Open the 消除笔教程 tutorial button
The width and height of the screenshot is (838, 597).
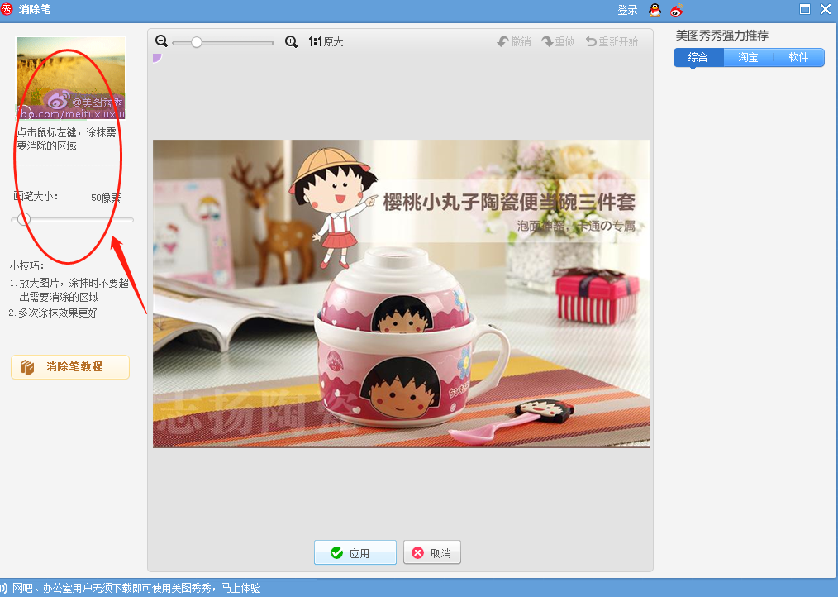coord(70,367)
